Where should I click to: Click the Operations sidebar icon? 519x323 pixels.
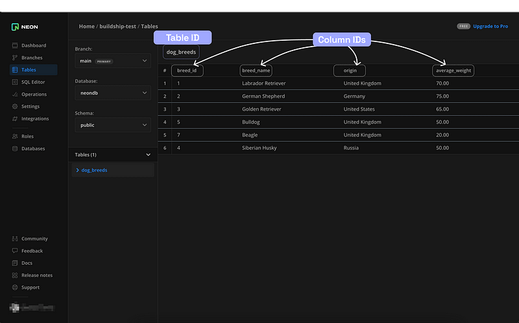point(15,94)
